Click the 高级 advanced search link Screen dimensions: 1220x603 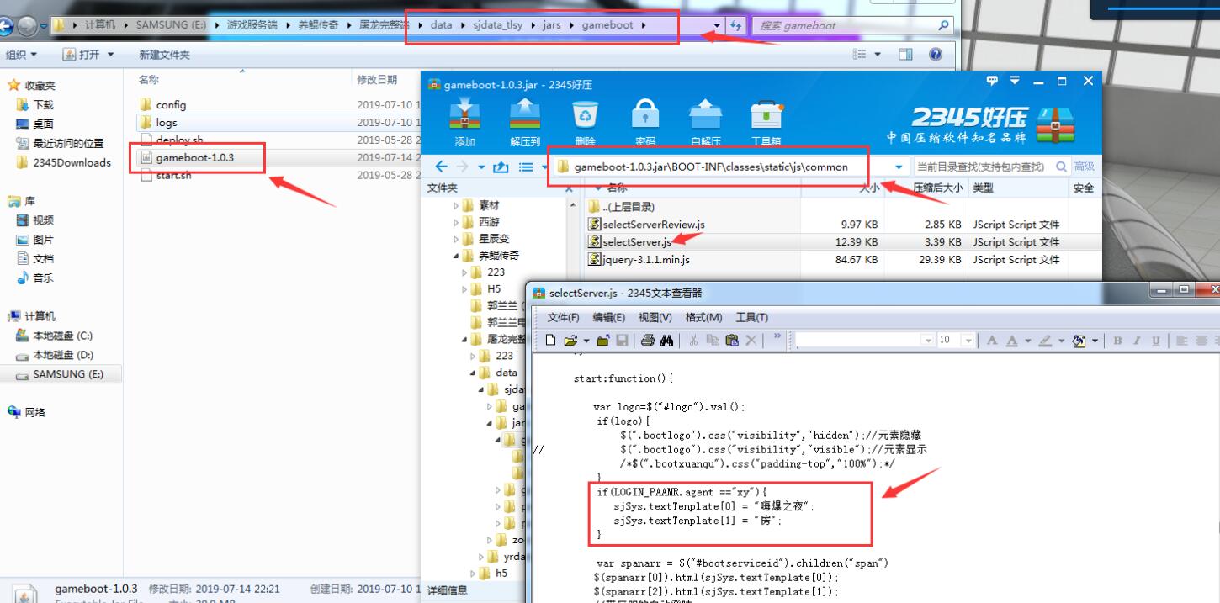[x=1084, y=167]
